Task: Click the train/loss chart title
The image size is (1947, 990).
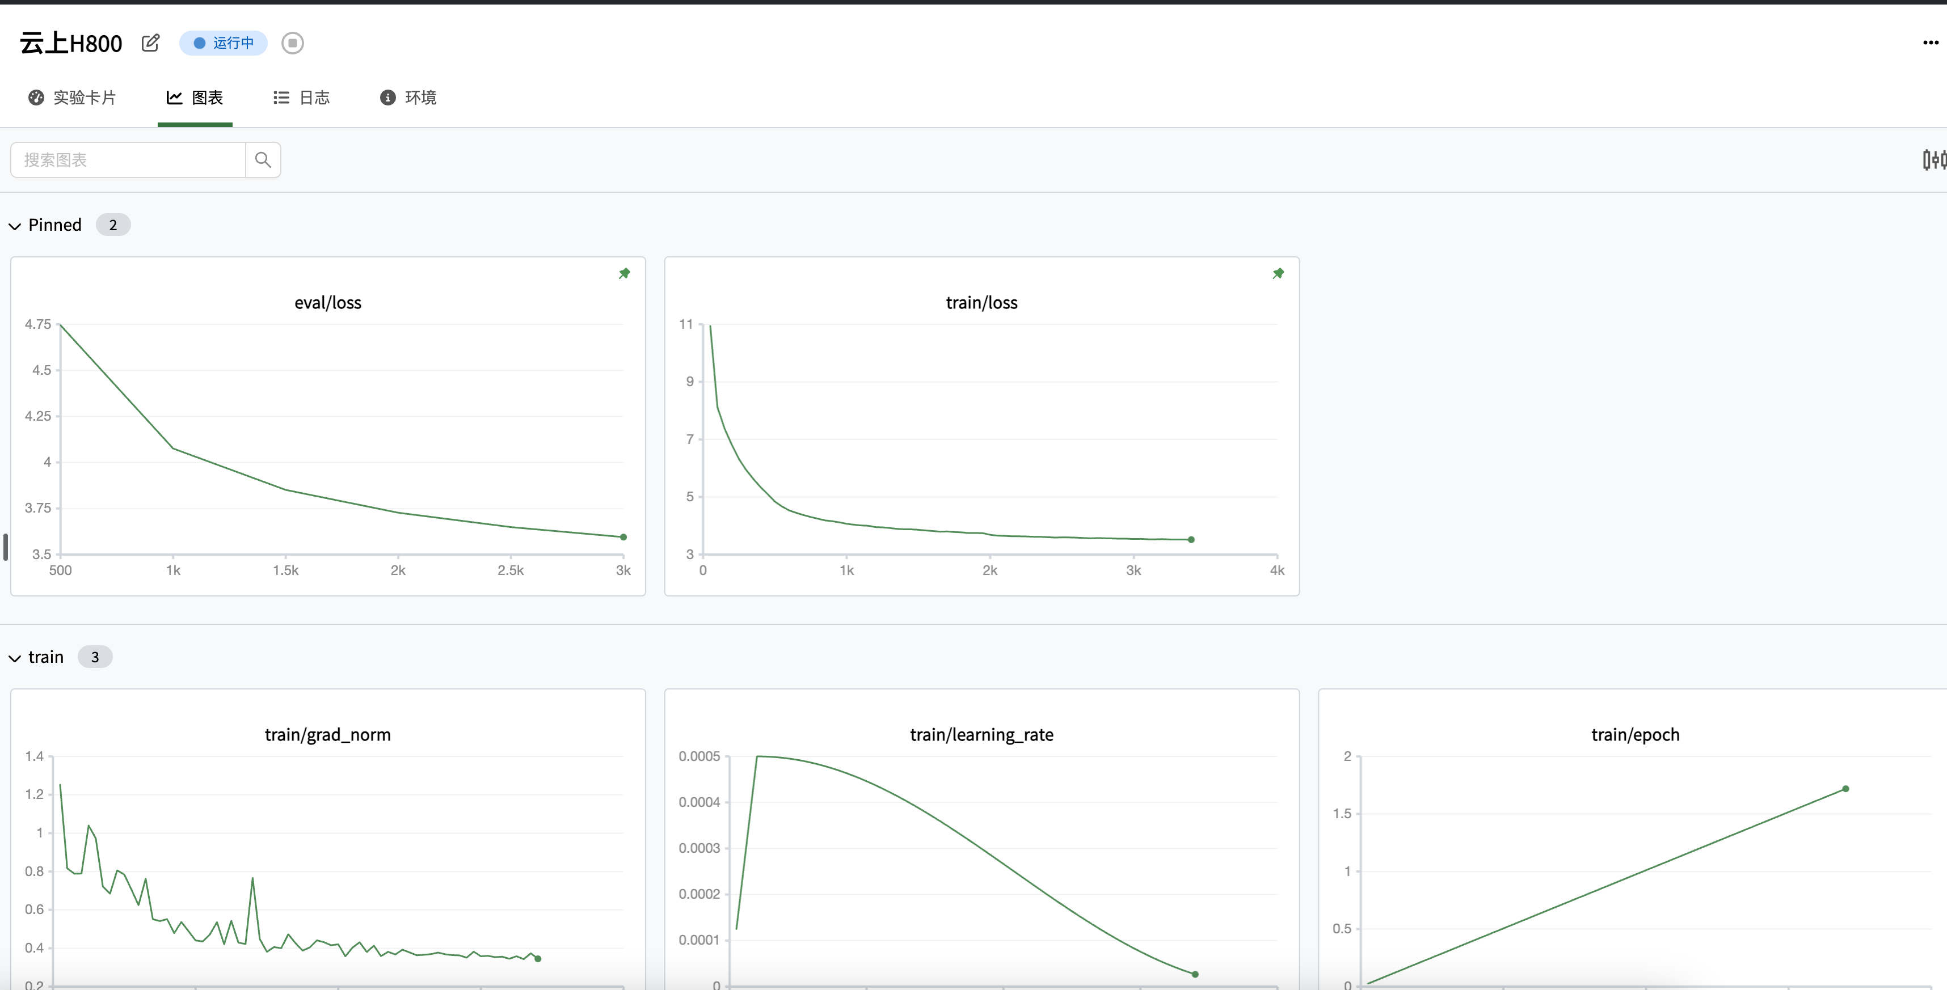Action: click(982, 303)
